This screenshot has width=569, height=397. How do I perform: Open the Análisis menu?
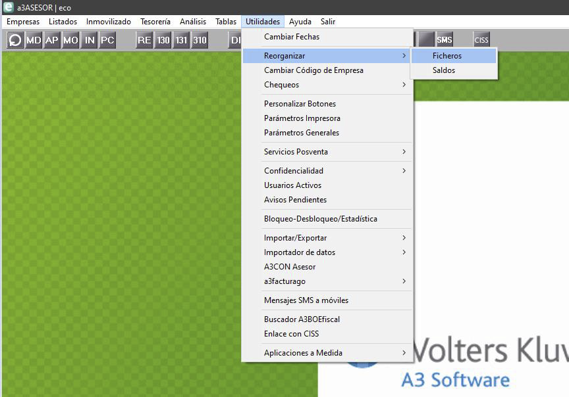click(193, 22)
